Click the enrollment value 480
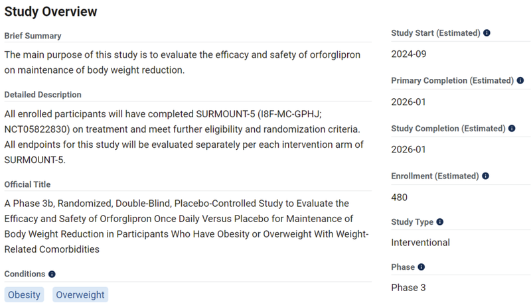The height and width of the screenshot is (307, 531). point(400,197)
